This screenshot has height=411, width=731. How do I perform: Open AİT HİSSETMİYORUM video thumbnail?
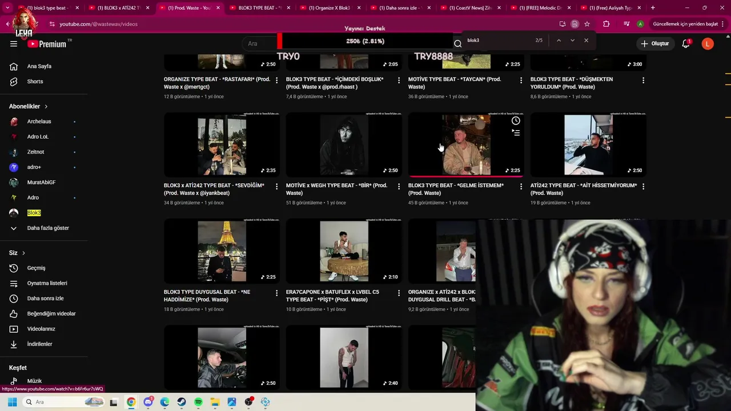(588, 144)
